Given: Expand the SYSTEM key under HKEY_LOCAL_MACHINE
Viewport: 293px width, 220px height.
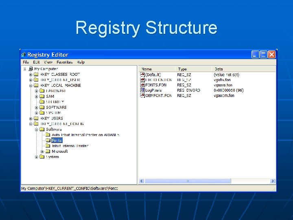Looking at the screenshot, I should (x=37, y=113).
